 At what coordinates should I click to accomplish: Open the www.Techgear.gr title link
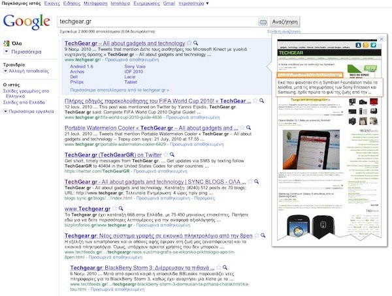click(x=88, y=209)
